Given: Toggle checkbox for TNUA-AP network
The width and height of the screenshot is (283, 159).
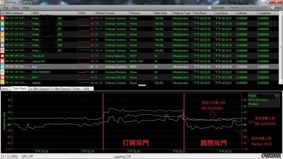Looking at the screenshot, I should (2, 56).
